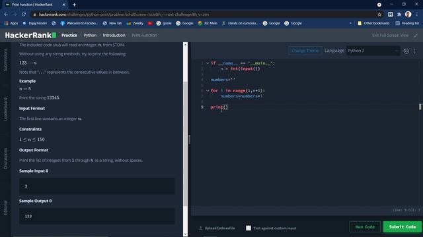Open the Chrome three-dot menu
The width and height of the screenshot is (423, 237).
click(417, 14)
